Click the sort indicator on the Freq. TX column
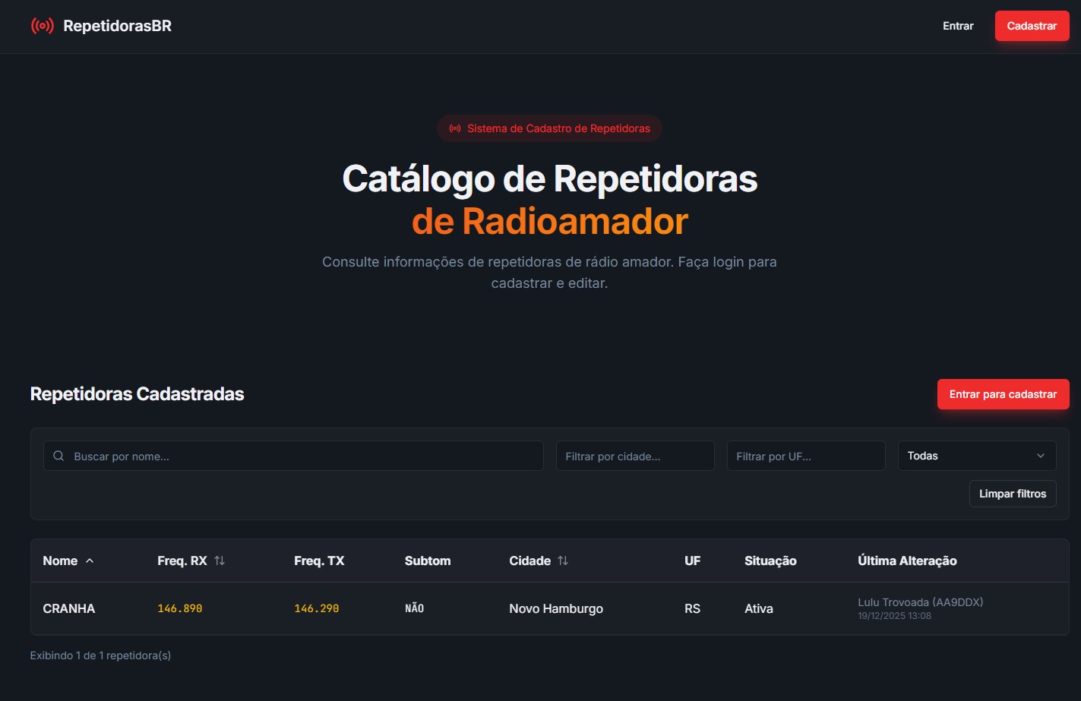 320,560
